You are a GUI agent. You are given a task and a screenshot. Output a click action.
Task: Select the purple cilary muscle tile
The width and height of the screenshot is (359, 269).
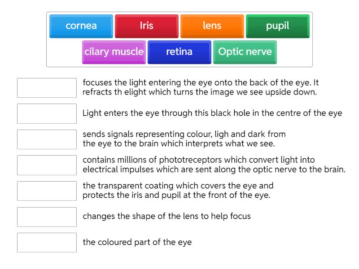tap(114, 52)
